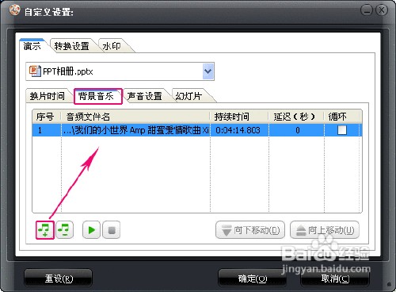Click the 重设(R) button

(59, 279)
